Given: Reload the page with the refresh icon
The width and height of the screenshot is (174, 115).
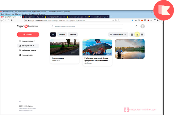Looking at the screenshot, I should tap(9, 20).
